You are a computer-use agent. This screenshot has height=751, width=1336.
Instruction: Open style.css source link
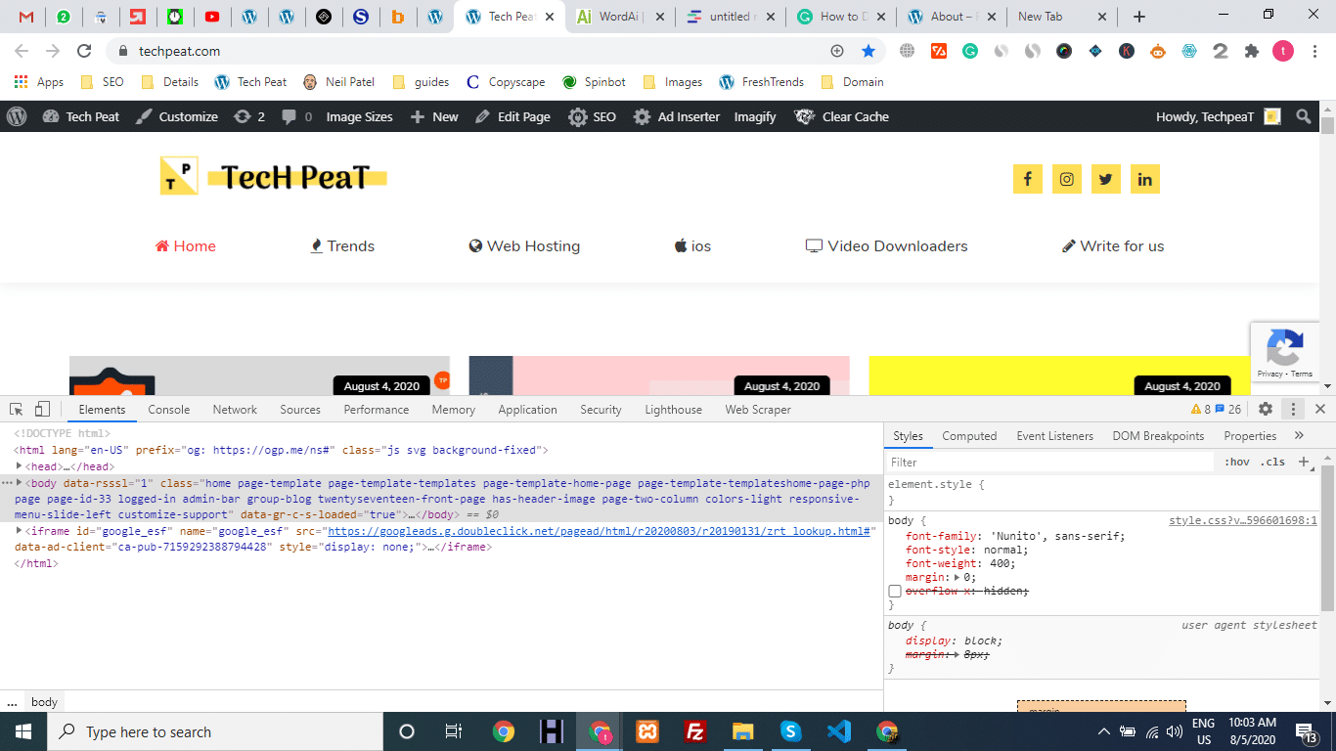click(x=1243, y=520)
